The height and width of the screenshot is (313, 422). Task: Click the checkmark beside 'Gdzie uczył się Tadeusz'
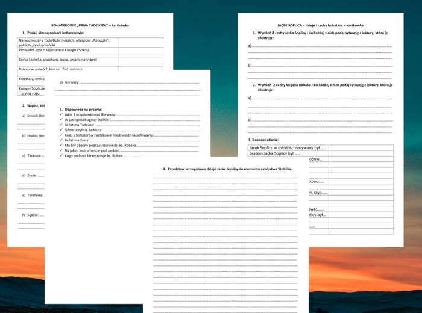point(61,129)
